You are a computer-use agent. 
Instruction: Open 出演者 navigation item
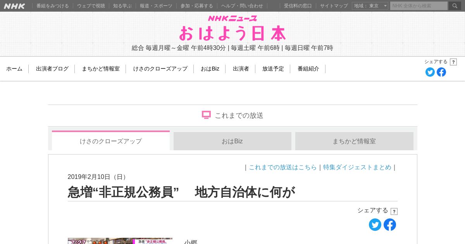click(x=241, y=69)
